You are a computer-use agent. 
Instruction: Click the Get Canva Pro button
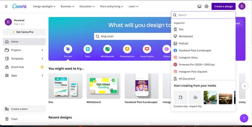(x=24, y=32)
